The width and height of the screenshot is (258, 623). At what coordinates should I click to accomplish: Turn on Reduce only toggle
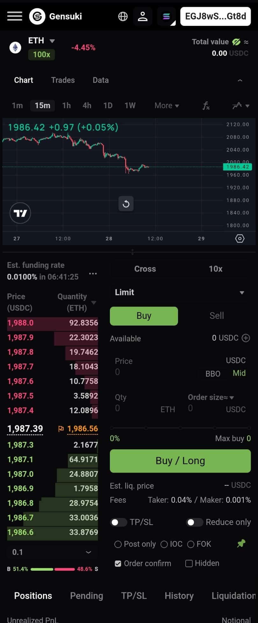point(195,522)
